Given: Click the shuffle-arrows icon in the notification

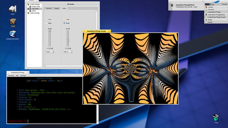Looking at the screenshot, I should (x=172, y=5).
